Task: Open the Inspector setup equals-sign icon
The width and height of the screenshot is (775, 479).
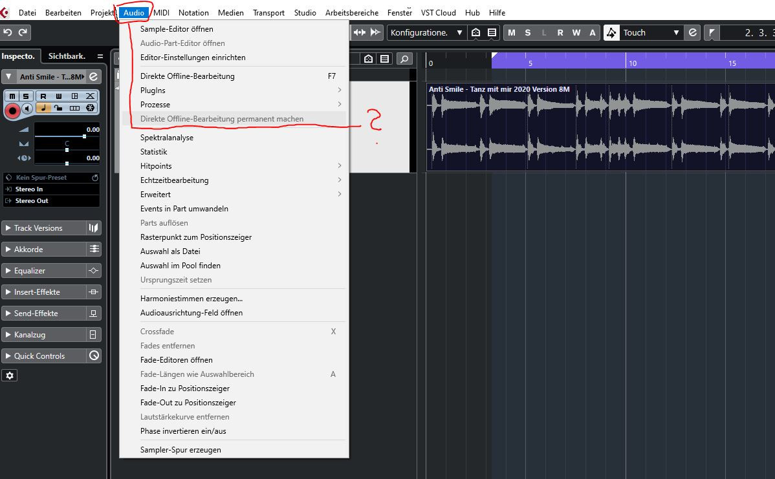Action: (x=100, y=56)
